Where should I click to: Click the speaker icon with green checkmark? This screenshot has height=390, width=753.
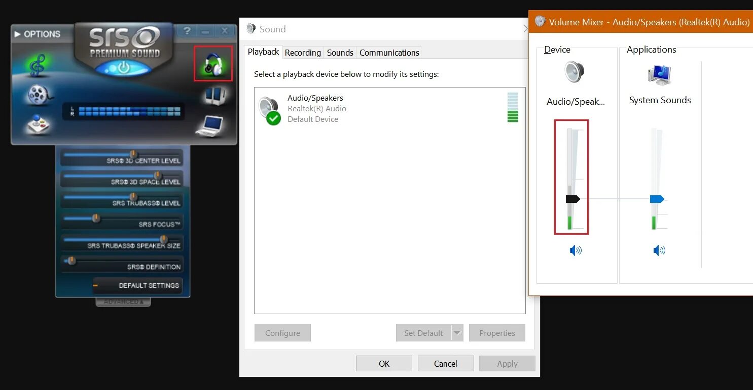pos(269,110)
